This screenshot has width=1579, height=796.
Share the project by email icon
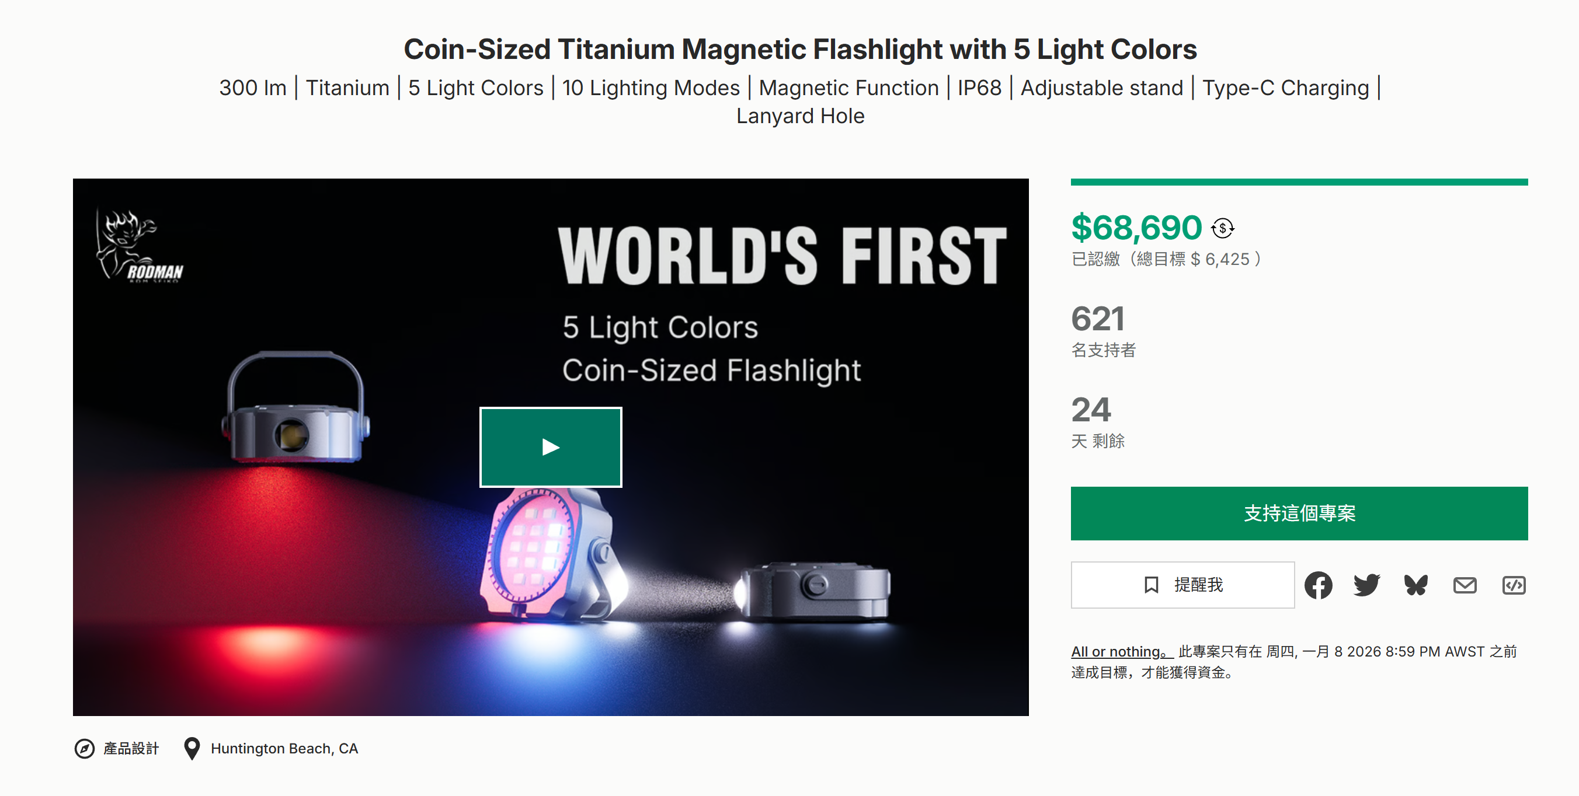(1465, 585)
